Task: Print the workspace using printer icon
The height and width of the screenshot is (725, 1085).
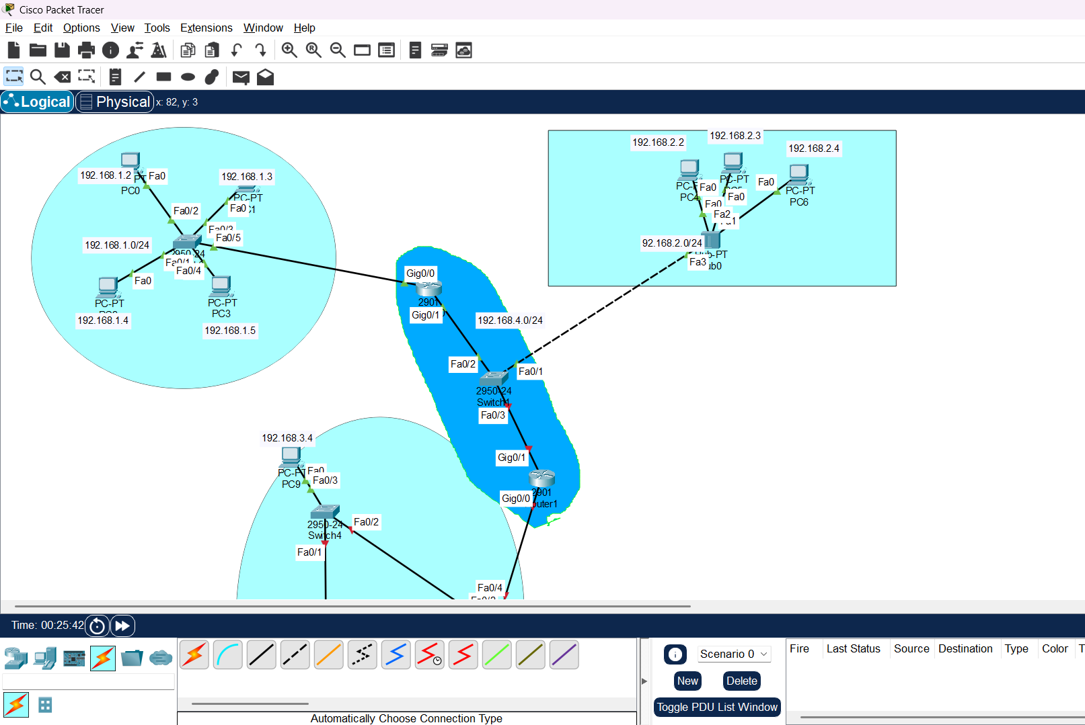Action: [x=86, y=50]
